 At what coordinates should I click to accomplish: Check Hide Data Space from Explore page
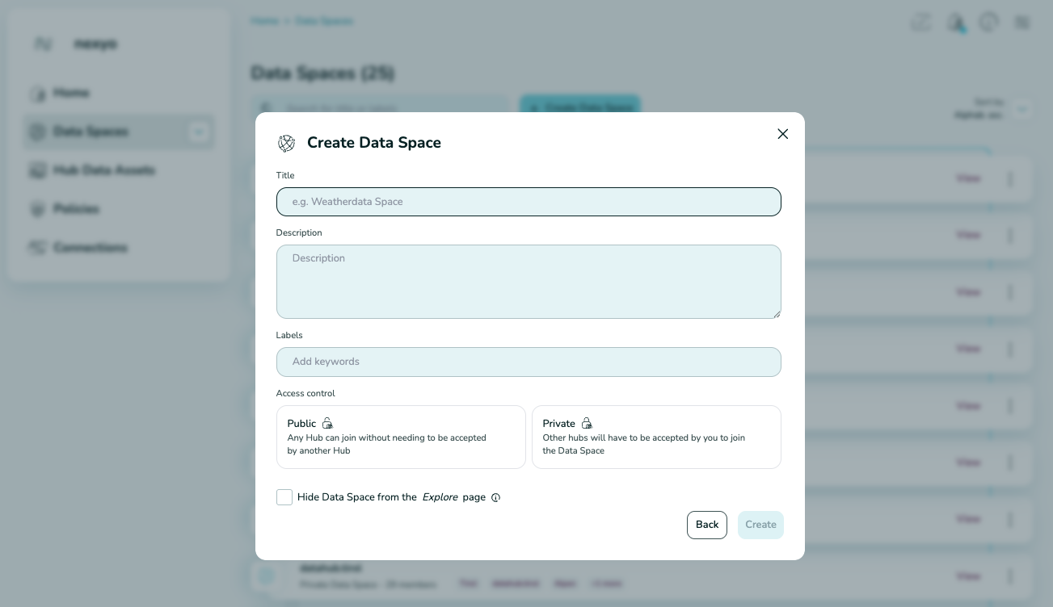pos(284,497)
